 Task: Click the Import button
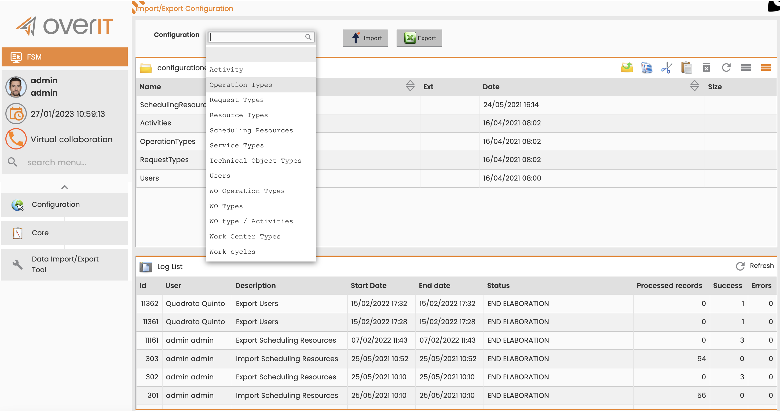[x=365, y=38]
